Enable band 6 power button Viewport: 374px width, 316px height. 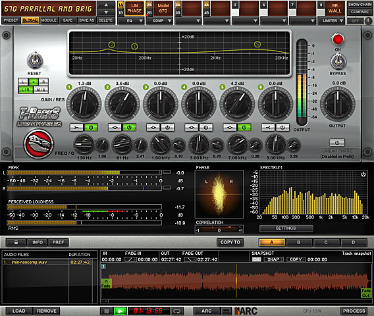tap(282, 127)
